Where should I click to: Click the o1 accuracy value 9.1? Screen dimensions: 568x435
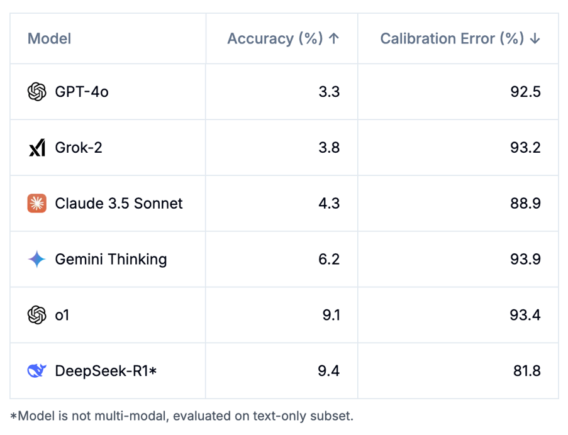[x=331, y=315]
